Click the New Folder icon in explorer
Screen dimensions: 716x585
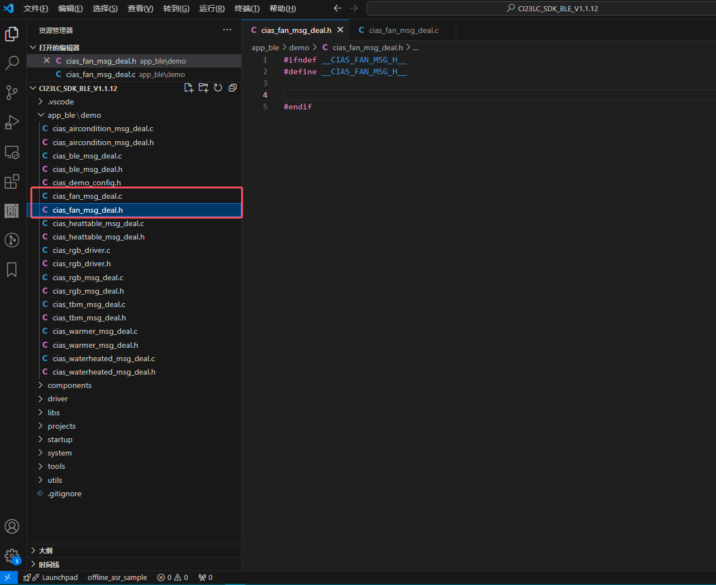tap(203, 88)
